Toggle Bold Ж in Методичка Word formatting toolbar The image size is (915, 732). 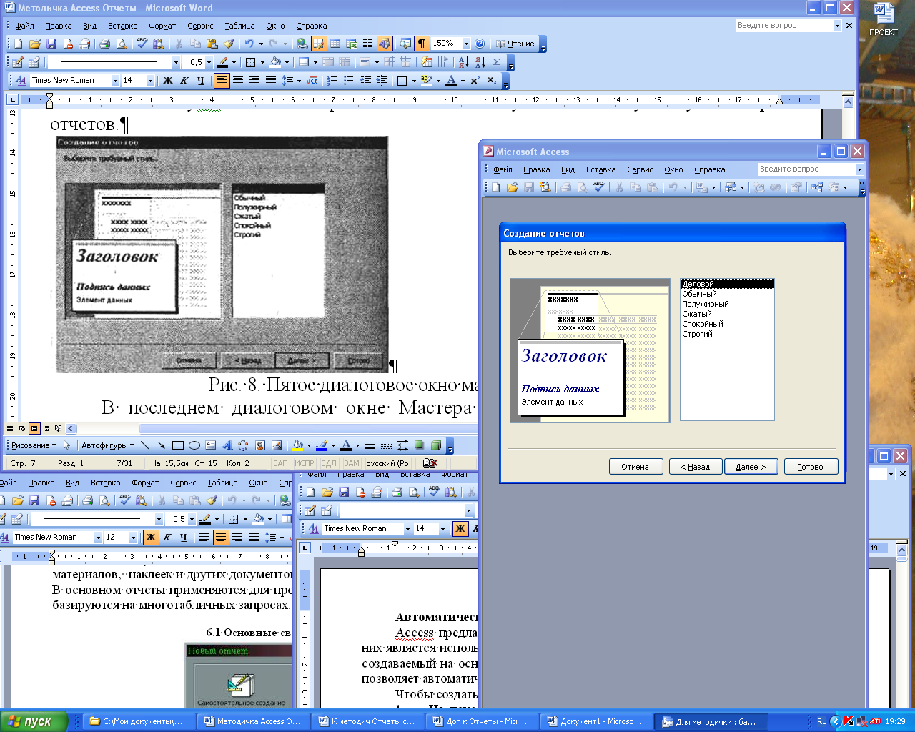[x=168, y=81]
